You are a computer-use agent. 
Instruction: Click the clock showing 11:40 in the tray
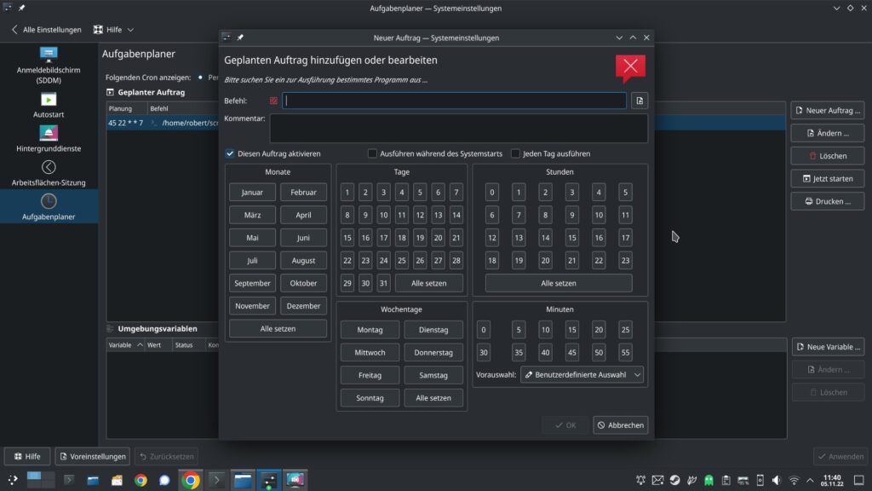(x=832, y=481)
